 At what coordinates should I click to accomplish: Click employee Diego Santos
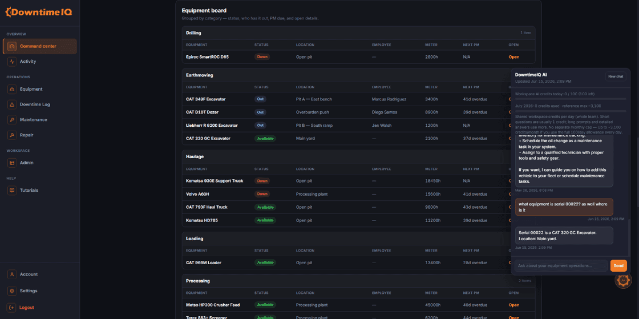(x=385, y=112)
